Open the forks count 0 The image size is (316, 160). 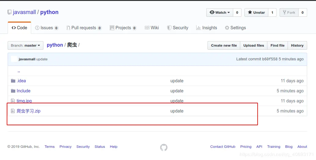(303, 12)
